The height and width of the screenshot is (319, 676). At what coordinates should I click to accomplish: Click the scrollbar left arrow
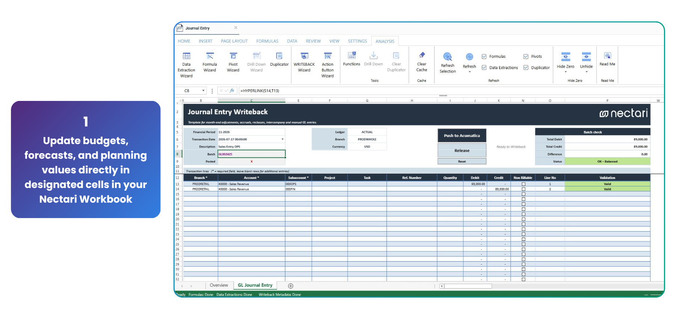coord(442,286)
